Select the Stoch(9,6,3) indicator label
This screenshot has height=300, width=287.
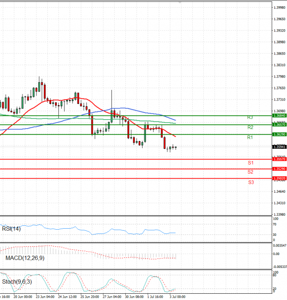(x=17, y=282)
